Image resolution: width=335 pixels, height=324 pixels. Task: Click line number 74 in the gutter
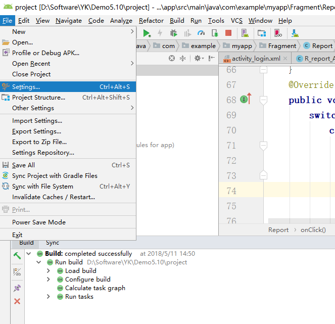231,191
